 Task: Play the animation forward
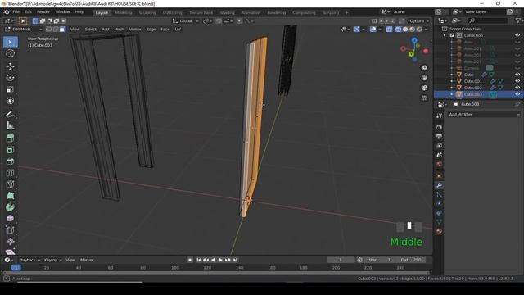click(x=220, y=260)
